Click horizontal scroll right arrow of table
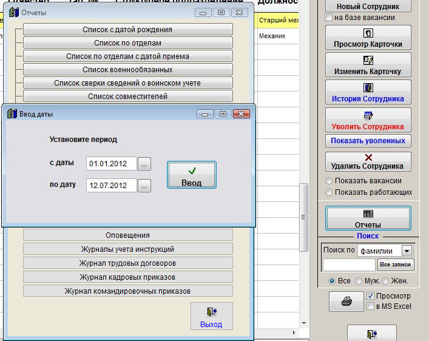429x341 pixels. (x=294, y=333)
